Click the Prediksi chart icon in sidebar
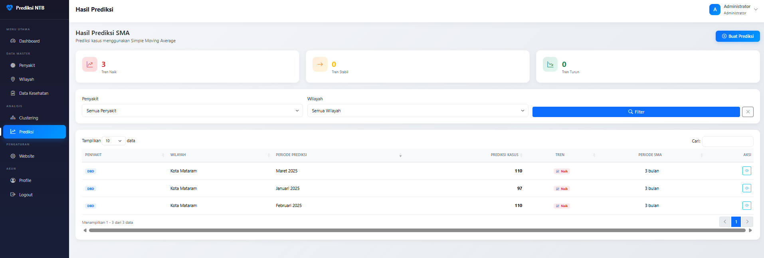This screenshot has height=258, width=764. click(x=13, y=131)
